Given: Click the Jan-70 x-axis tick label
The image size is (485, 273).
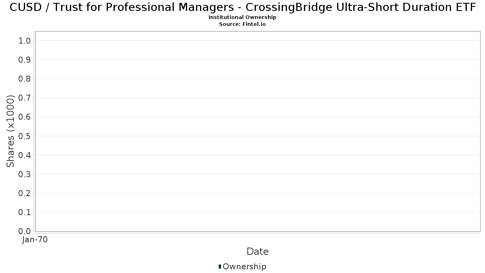Looking at the screenshot, I should click(35, 240).
